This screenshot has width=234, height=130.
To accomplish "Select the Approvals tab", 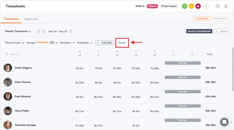I will [x=31, y=19].
